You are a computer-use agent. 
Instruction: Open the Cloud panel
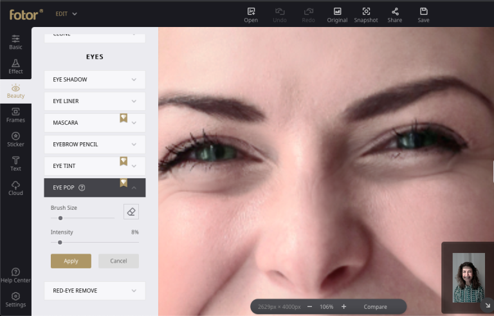coord(15,188)
